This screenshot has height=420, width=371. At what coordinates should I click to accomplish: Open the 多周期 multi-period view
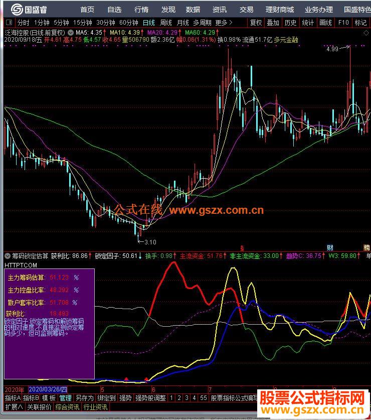tap(203, 23)
